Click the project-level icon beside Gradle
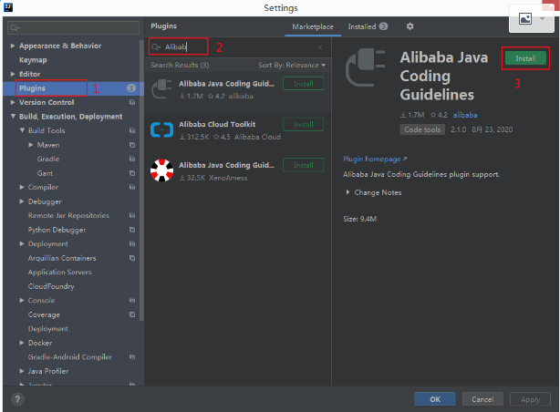Viewport: 560px width, 412px height. [x=132, y=159]
